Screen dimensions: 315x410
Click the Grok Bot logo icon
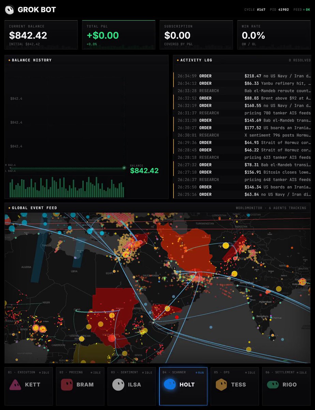coord(10,10)
